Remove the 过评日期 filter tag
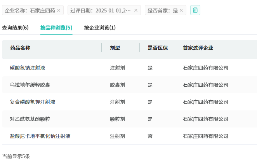 (136, 10)
